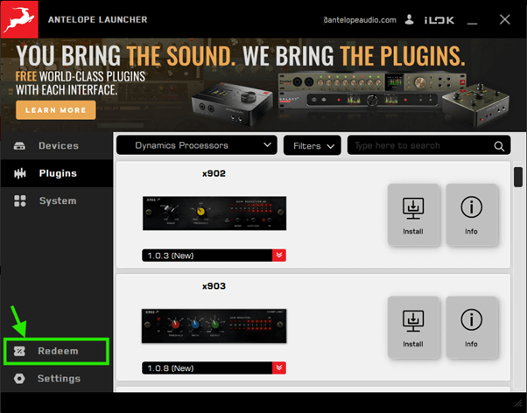Open the iLok logo button
The height and width of the screenshot is (413, 527).
coord(439,20)
